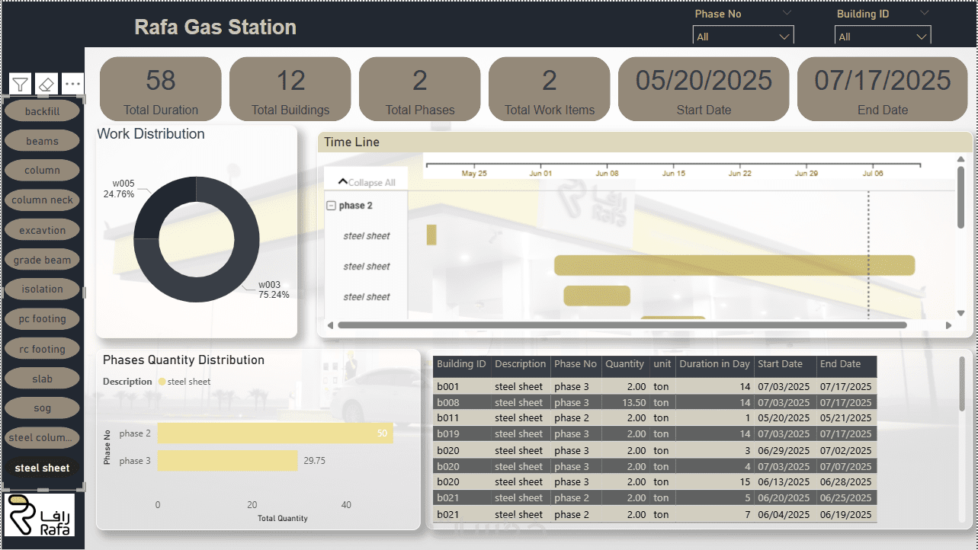Sort table by Description column header
Screen dimensions: 978x550
(x=521, y=365)
